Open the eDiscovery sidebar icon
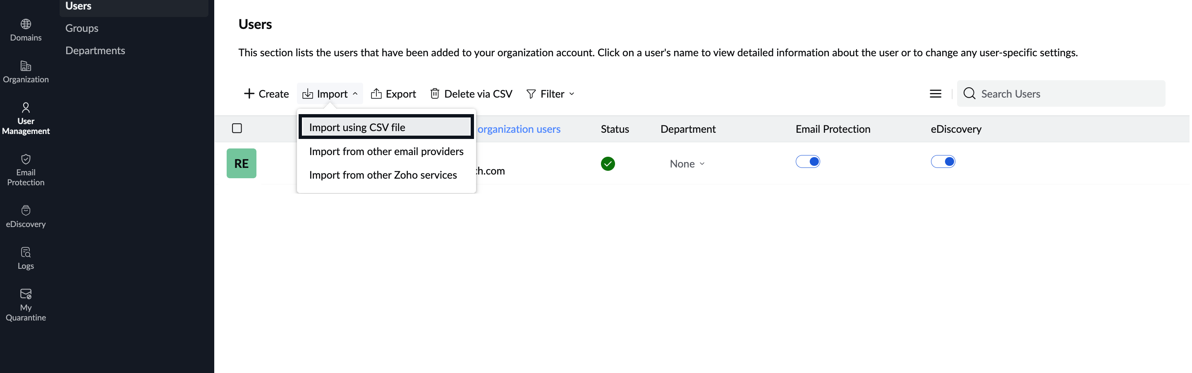 click(x=26, y=210)
